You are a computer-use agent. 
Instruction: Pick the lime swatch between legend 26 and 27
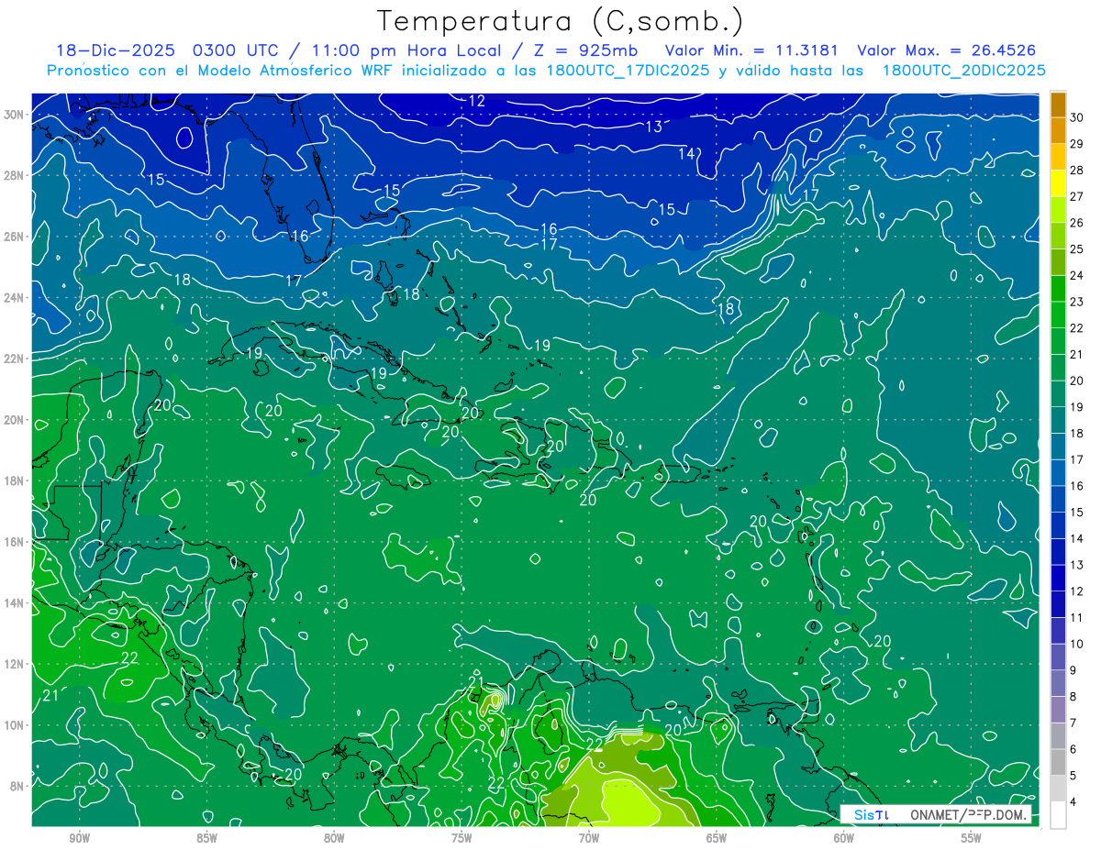pos(1058,210)
